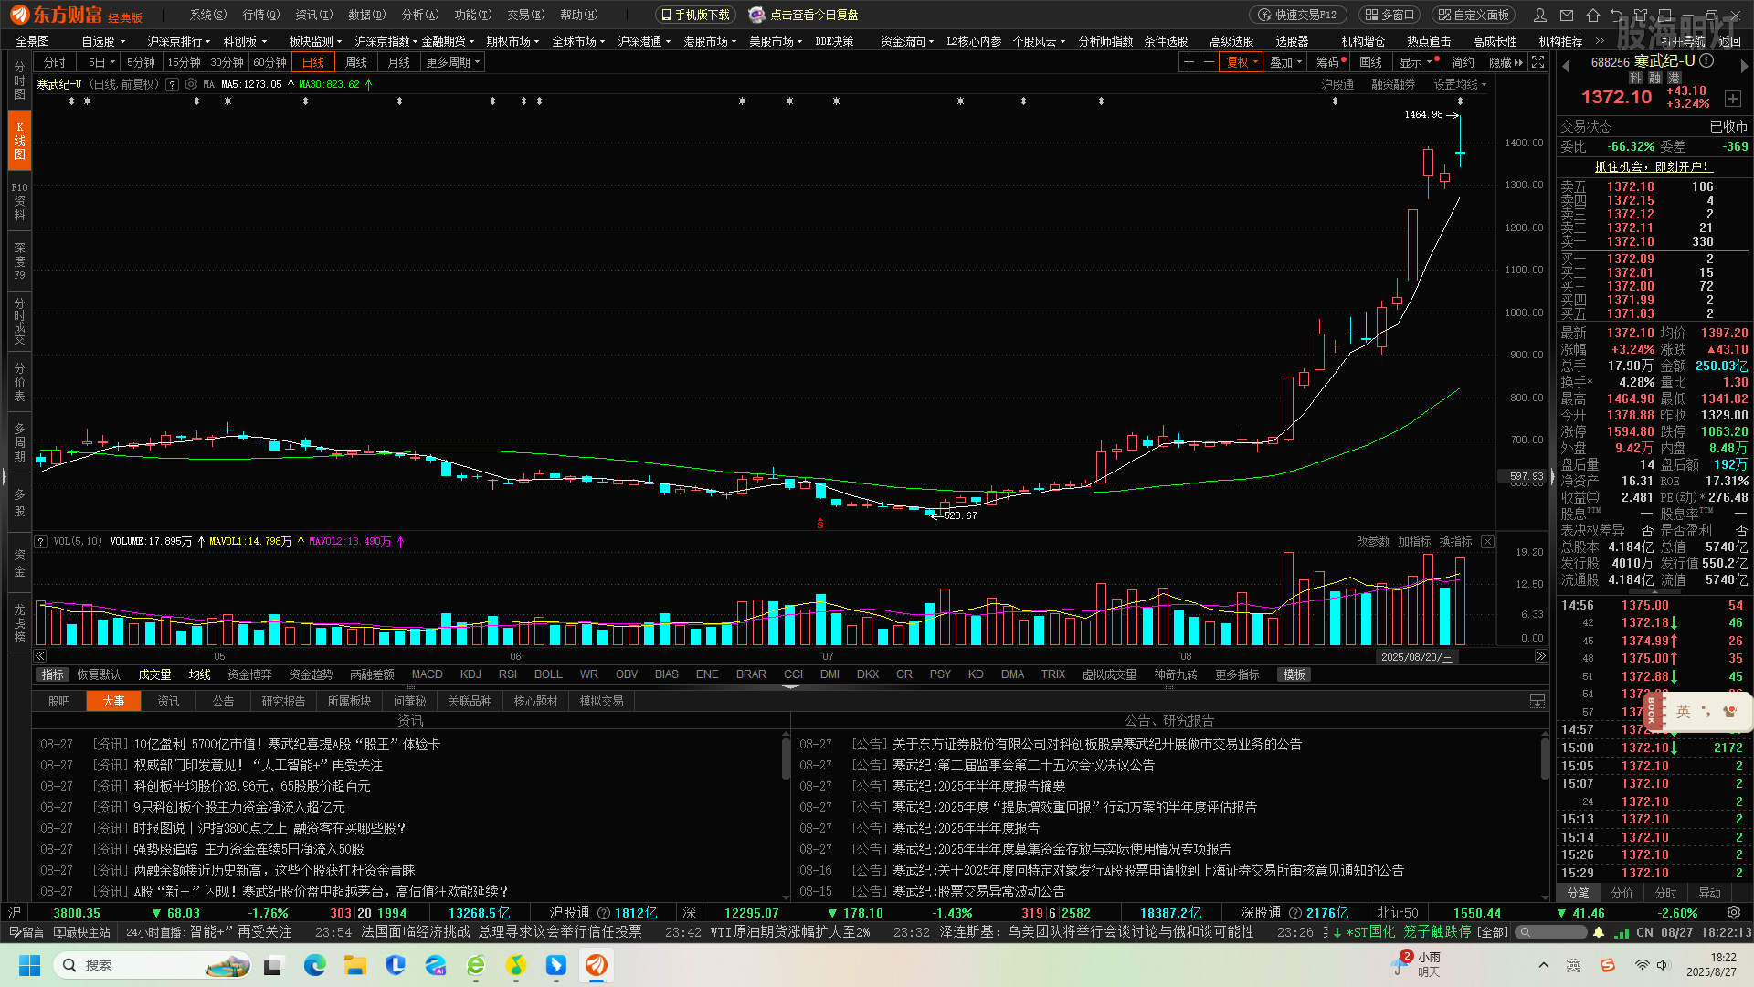This screenshot has width=1754, height=987.
Task: Click 换指标 button in volume panel
Action: [1455, 542]
